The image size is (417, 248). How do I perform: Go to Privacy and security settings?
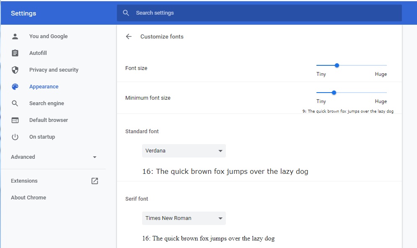[x=54, y=70]
